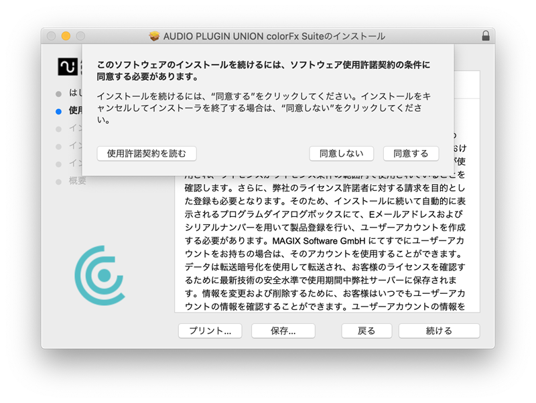This screenshot has width=536, height=403.
Task: Click the window title AUDIO PLUGIN UNION colorFx Suiteのインストール
Action: 274,36
